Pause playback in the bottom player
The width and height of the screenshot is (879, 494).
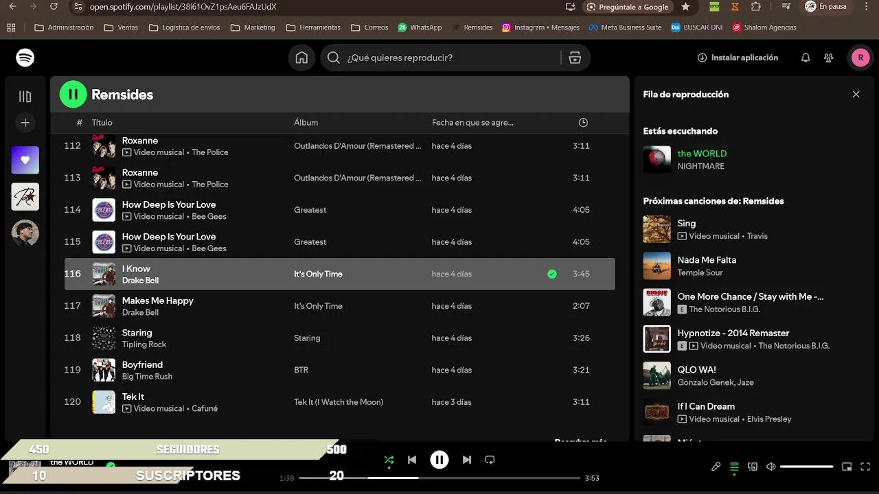point(439,460)
